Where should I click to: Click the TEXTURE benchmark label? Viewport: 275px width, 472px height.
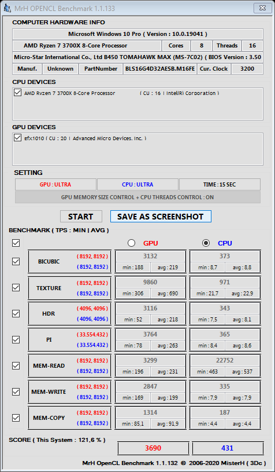49,288
